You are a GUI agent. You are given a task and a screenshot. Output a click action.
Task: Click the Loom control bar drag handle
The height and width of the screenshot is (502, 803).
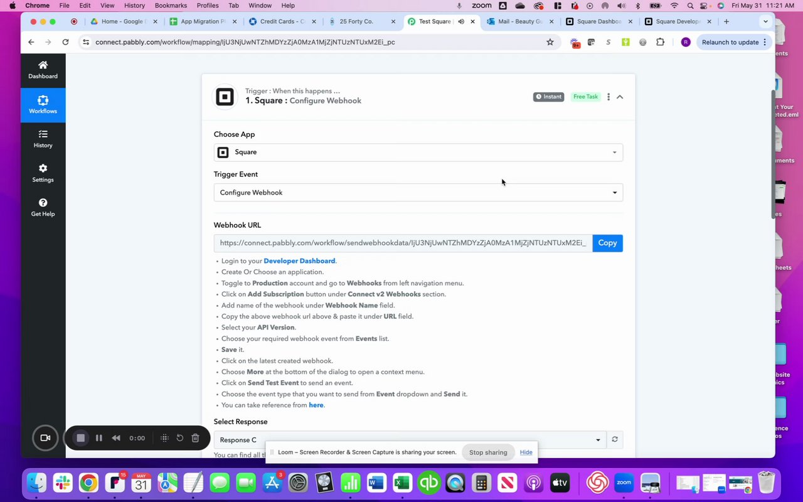pyautogui.click(x=164, y=438)
